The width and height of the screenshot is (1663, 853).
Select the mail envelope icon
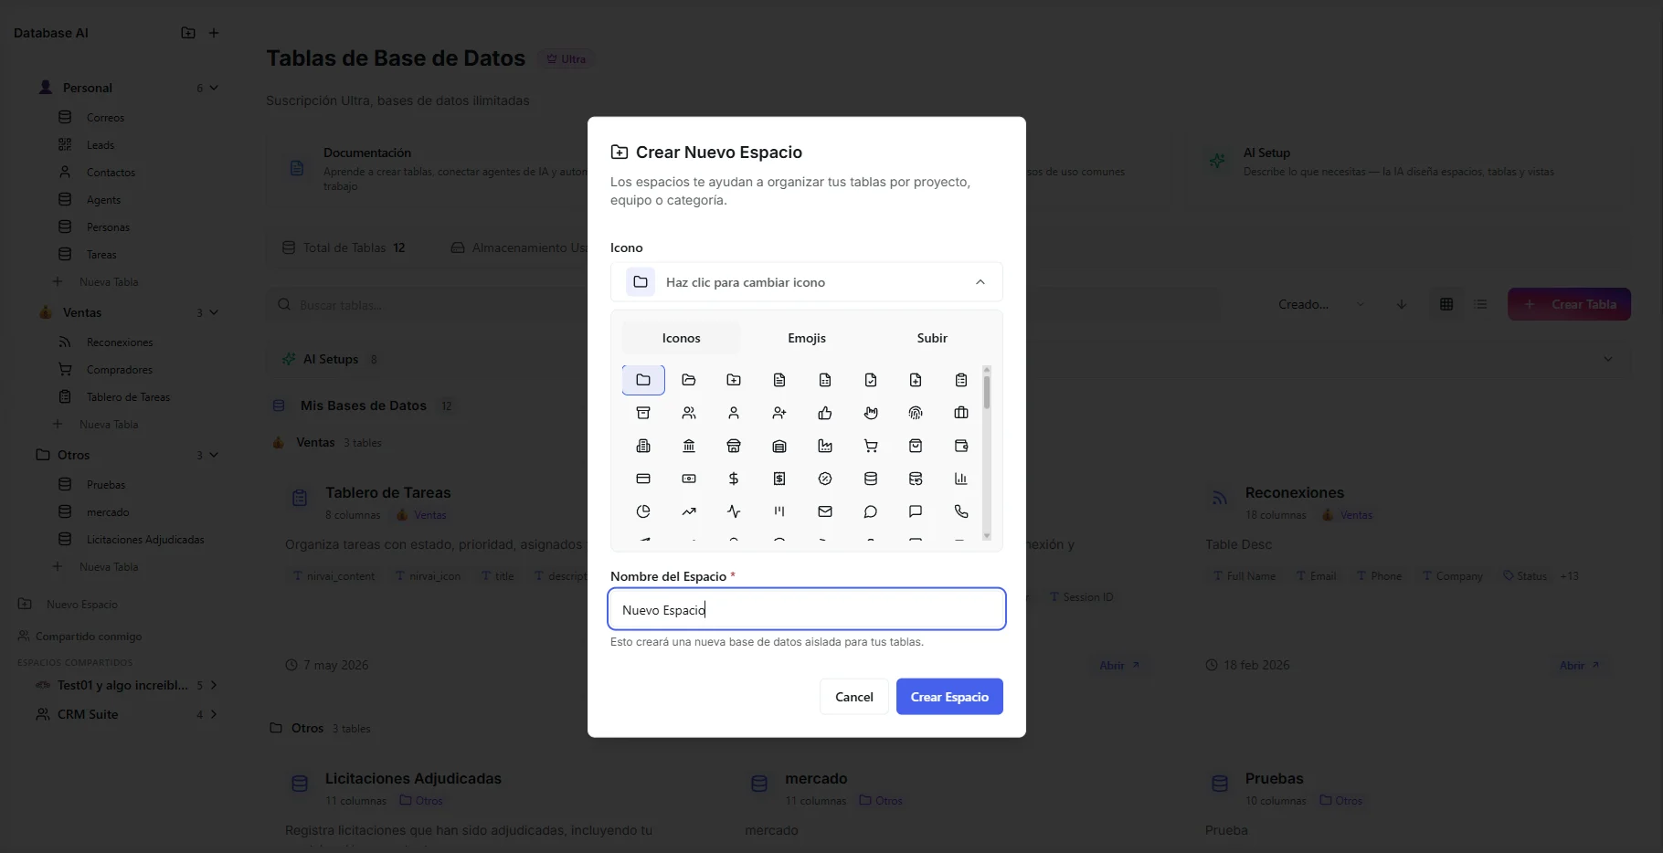tap(825, 511)
